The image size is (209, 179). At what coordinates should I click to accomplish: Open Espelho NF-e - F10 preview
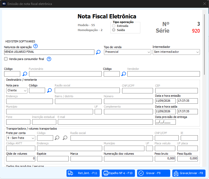[118, 173]
